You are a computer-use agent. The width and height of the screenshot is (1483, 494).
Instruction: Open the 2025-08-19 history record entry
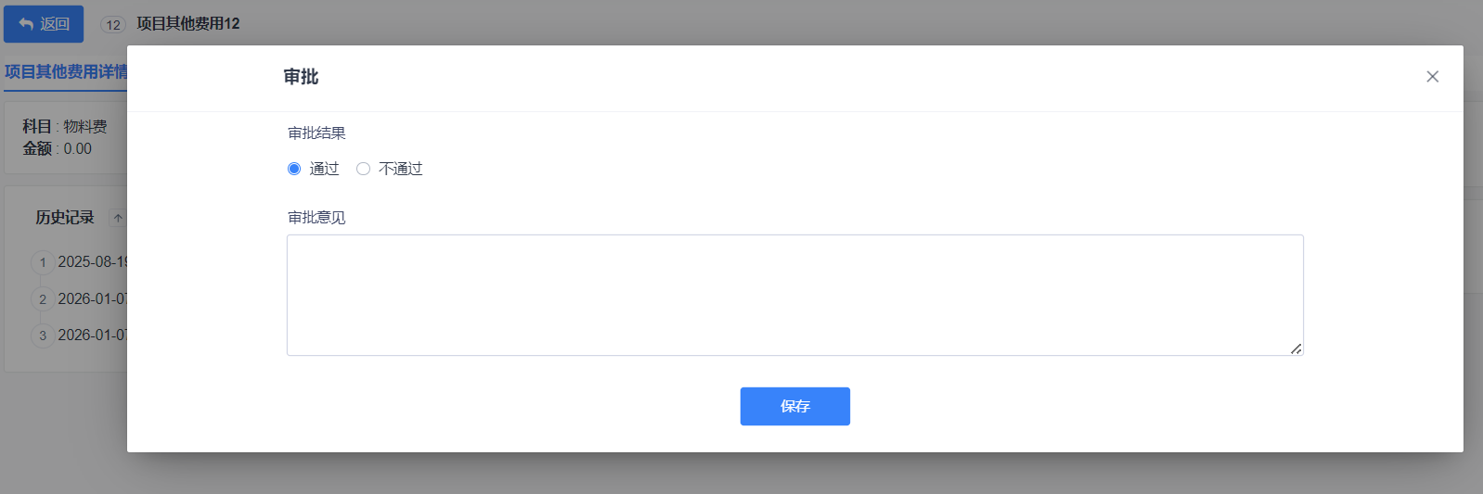coord(92,262)
